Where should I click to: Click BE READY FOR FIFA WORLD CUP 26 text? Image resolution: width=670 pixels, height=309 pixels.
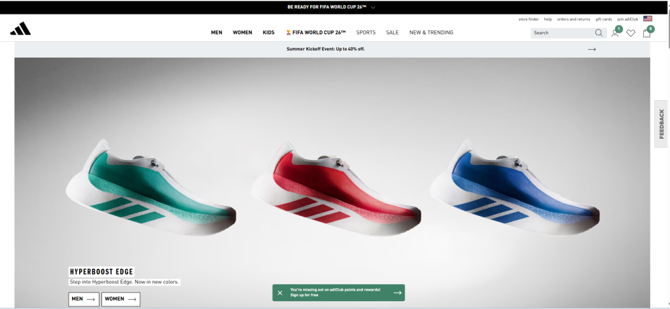(x=327, y=7)
